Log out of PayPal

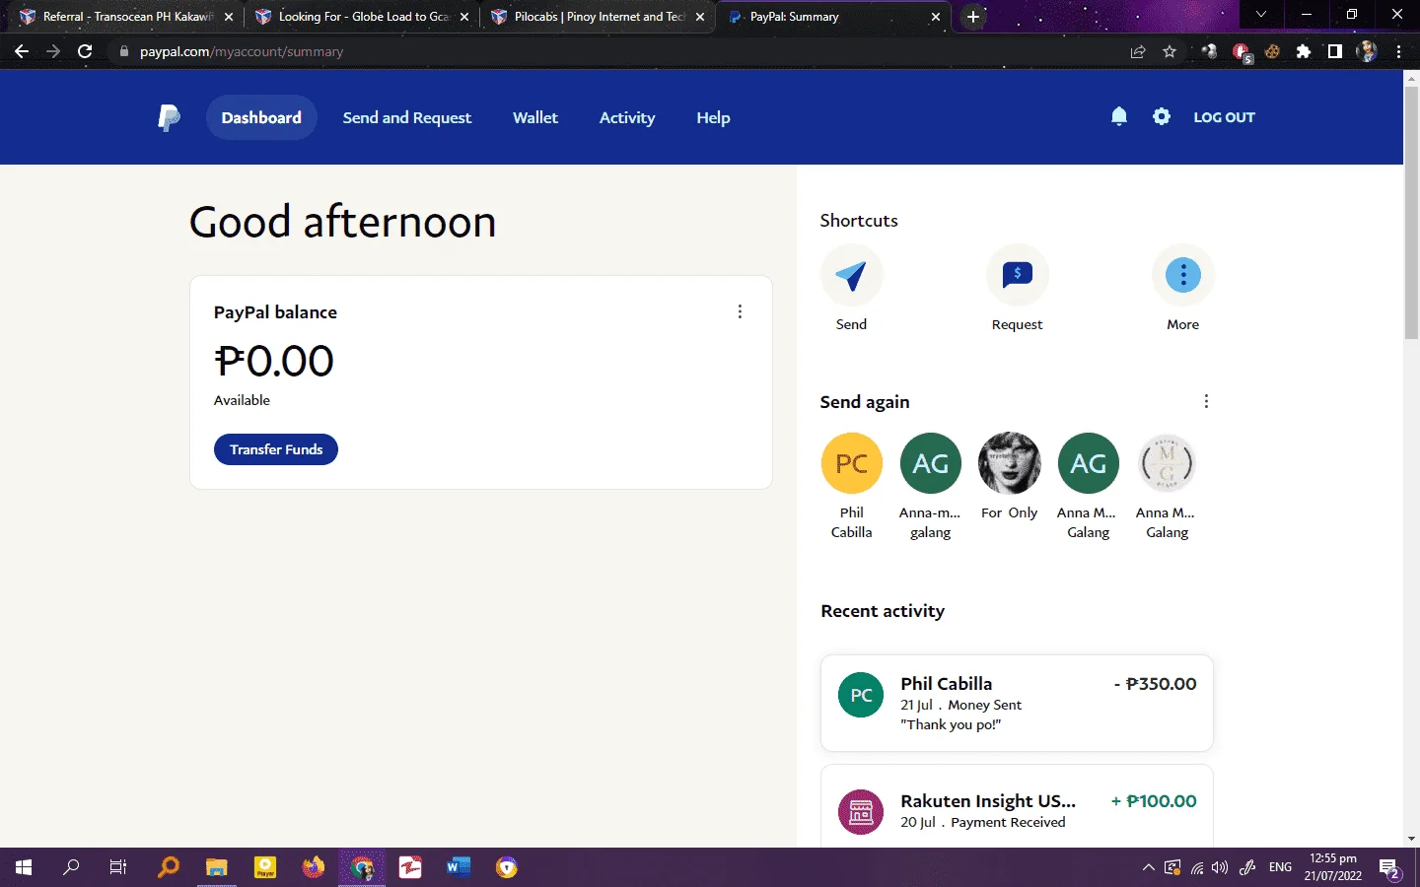click(x=1224, y=117)
